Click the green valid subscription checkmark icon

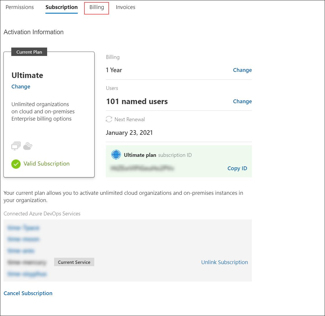[x=16, y=164]
